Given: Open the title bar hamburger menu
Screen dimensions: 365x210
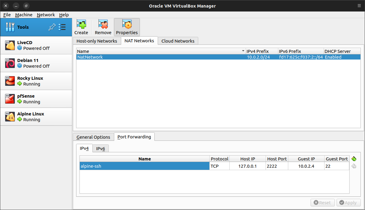Looking at the screenshot, I should [359, 6].
